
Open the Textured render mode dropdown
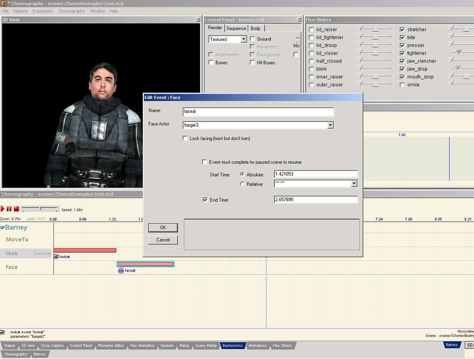tap(244, 39)
